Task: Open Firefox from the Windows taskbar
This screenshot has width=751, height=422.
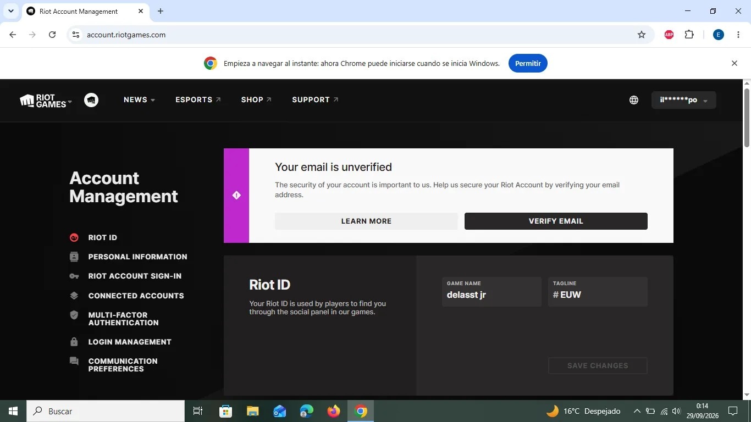Action: point(333,411)
